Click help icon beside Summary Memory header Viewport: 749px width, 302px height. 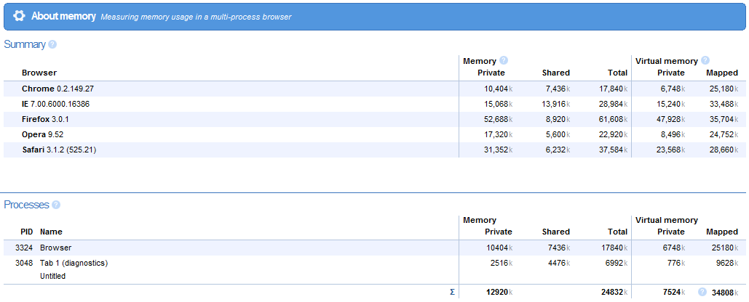(504, 60)
